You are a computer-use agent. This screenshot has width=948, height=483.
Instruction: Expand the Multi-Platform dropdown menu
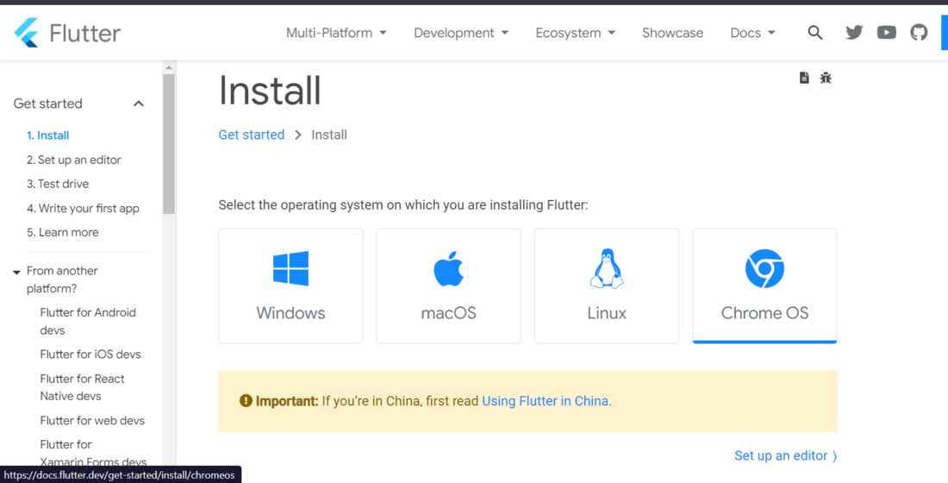point(336,33)
